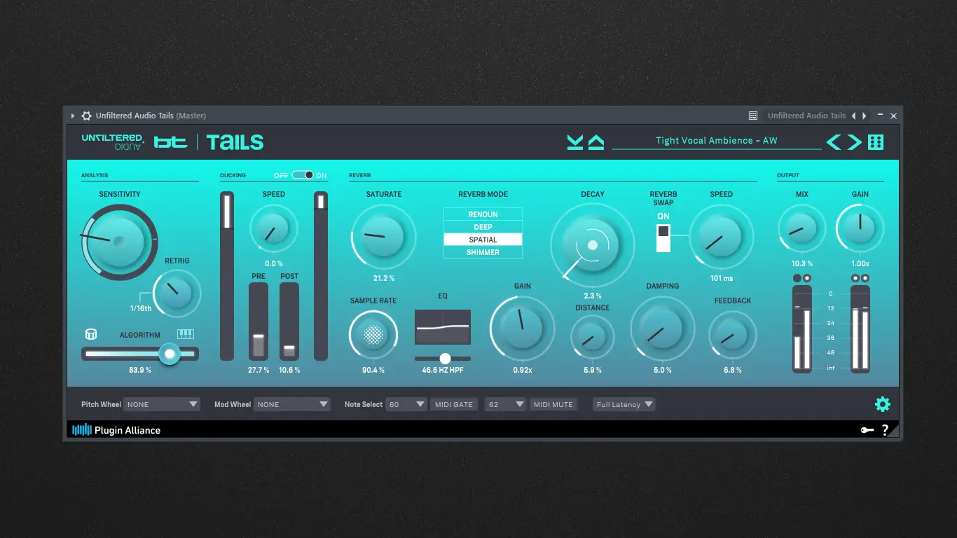Click the 21.2 % Saturate value
The width and height of the screenshot is (957, 538).
tap(384, 278)
